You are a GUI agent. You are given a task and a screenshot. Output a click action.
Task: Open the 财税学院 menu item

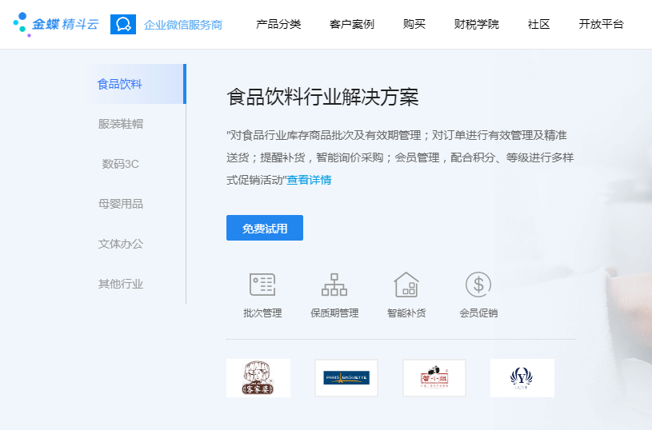click(477, 24)
